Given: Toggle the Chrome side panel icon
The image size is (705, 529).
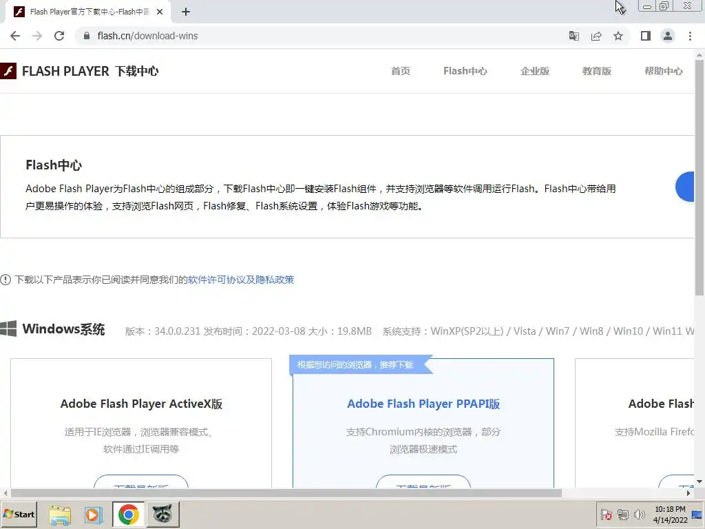Looking at the screenshot, I should click(646, 36).
